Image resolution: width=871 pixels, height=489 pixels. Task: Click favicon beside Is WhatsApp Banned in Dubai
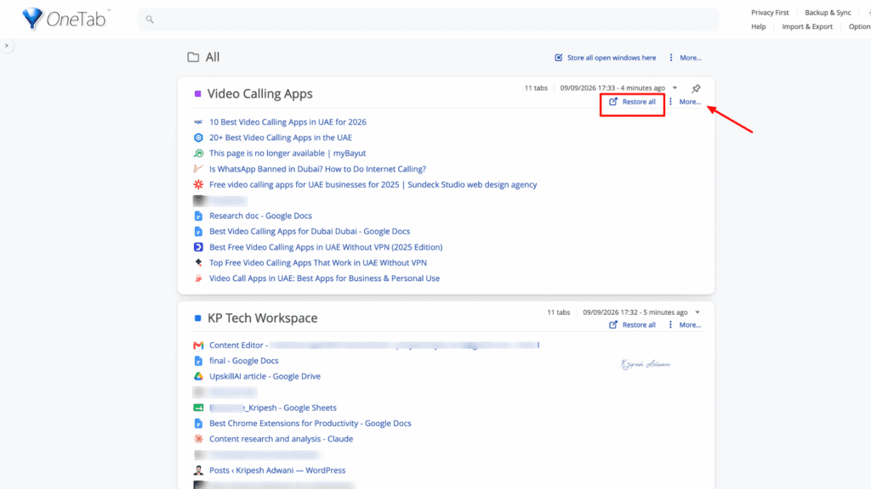pyautogui.click(x=198, y=169)
